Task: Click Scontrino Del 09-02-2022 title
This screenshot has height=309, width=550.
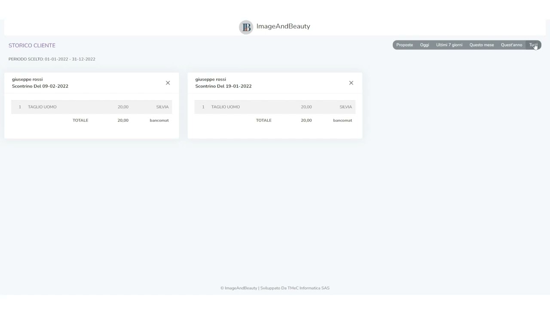Action: [40, 86]
